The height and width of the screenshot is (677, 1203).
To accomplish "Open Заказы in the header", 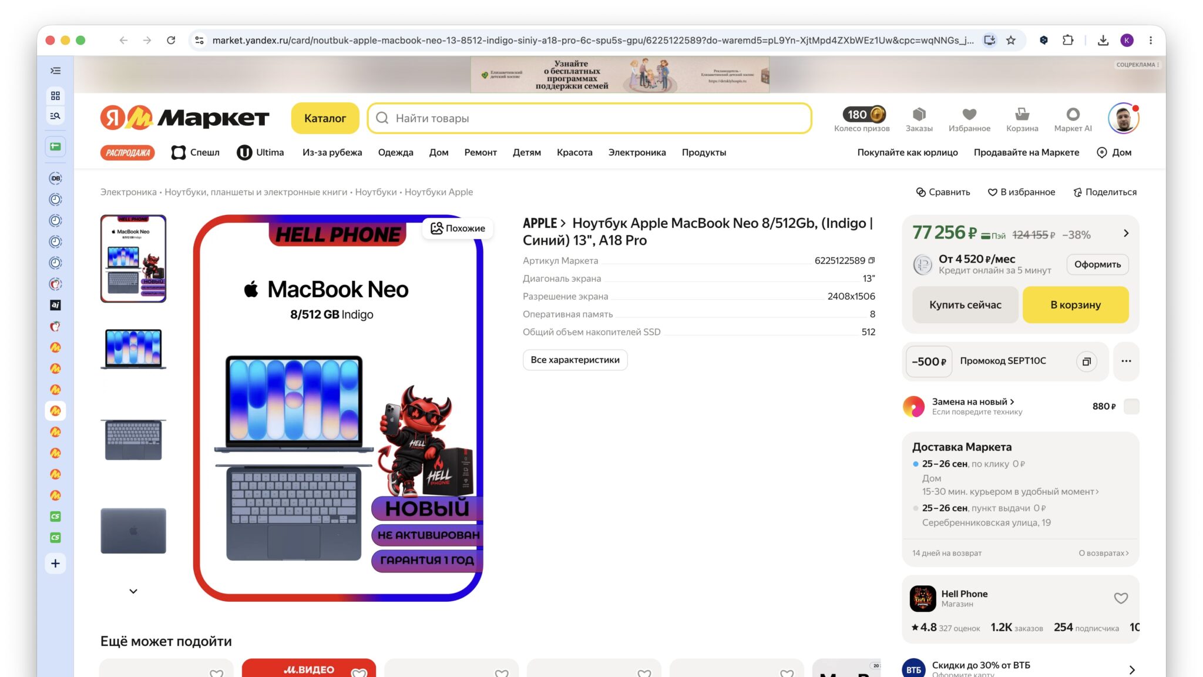I will click(x=919, y=119).
